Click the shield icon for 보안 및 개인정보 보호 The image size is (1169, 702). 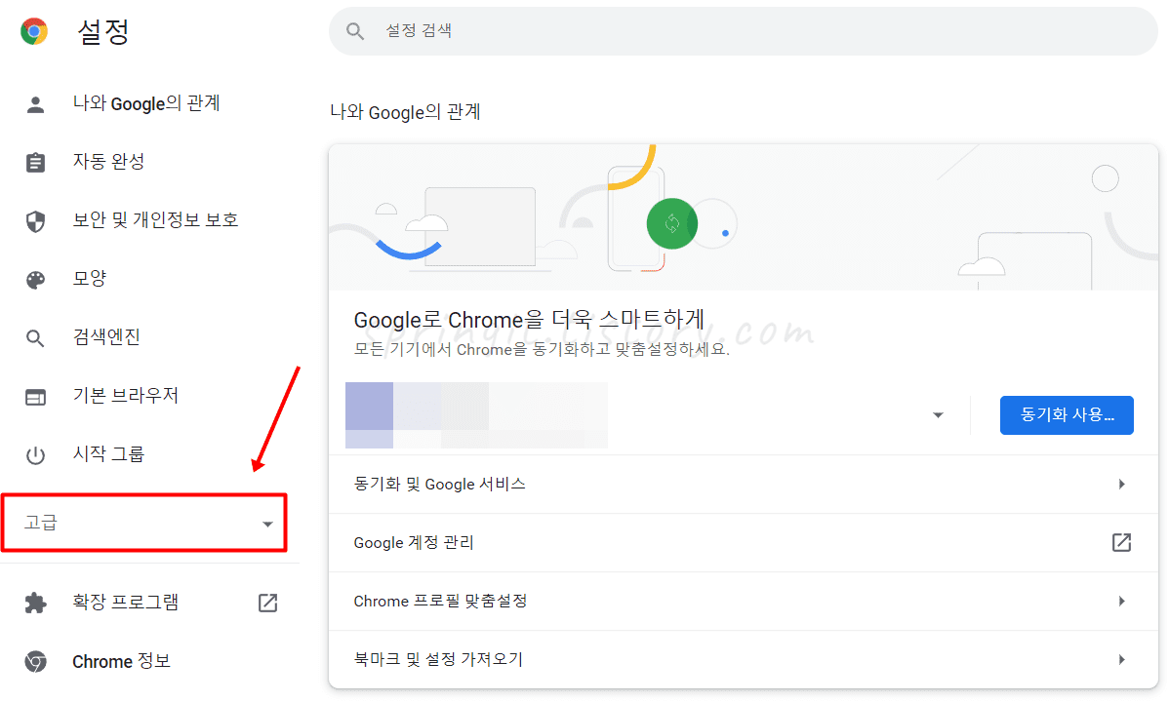click(35, 221)
